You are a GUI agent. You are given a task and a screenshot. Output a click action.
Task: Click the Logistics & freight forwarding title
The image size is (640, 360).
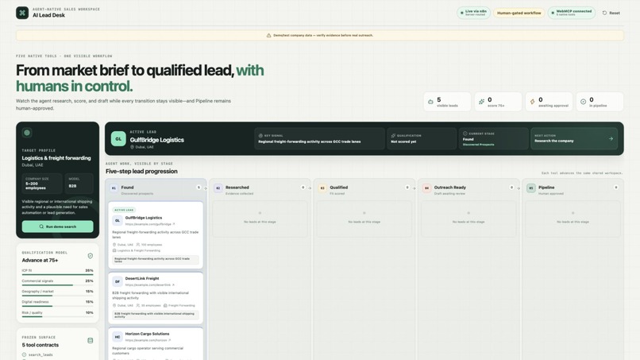pyautogui.click(x=56, y=158)
